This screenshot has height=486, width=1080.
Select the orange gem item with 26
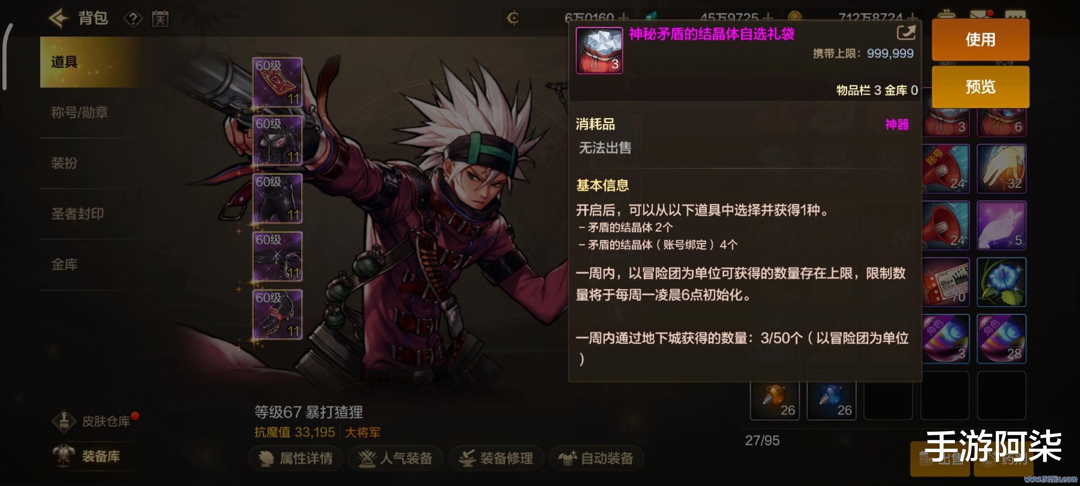pos(775,396)
